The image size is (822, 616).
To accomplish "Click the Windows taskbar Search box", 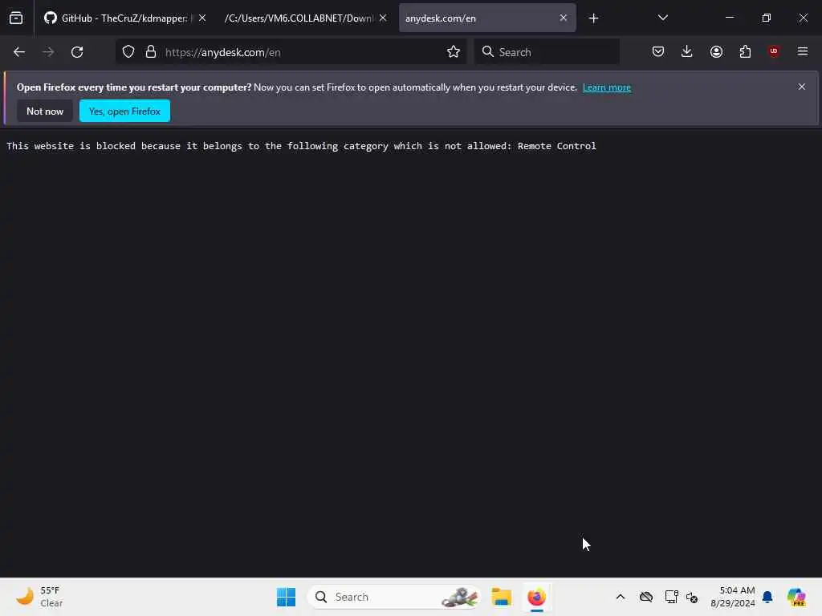I will point(393,597).
